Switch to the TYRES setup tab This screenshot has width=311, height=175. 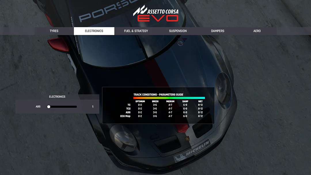[x=54, y=31]
